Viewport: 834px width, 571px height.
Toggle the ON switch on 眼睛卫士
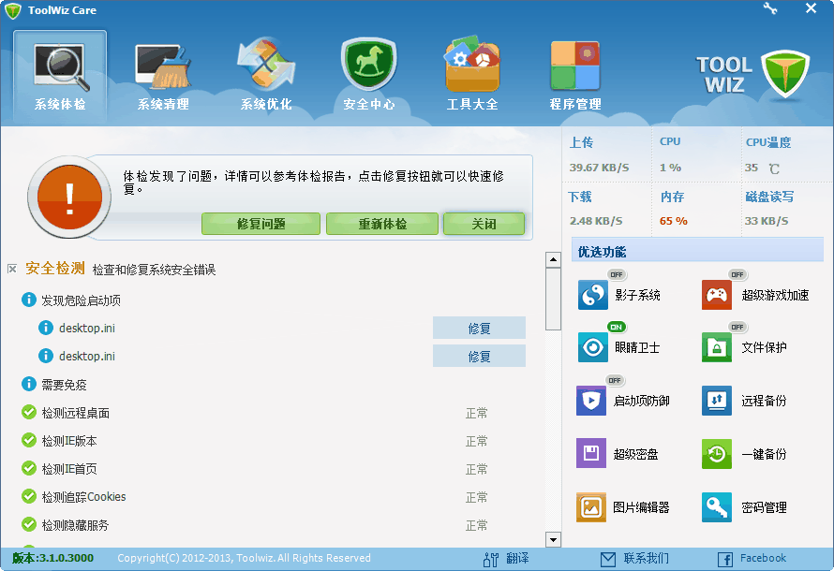click(617, 328)
